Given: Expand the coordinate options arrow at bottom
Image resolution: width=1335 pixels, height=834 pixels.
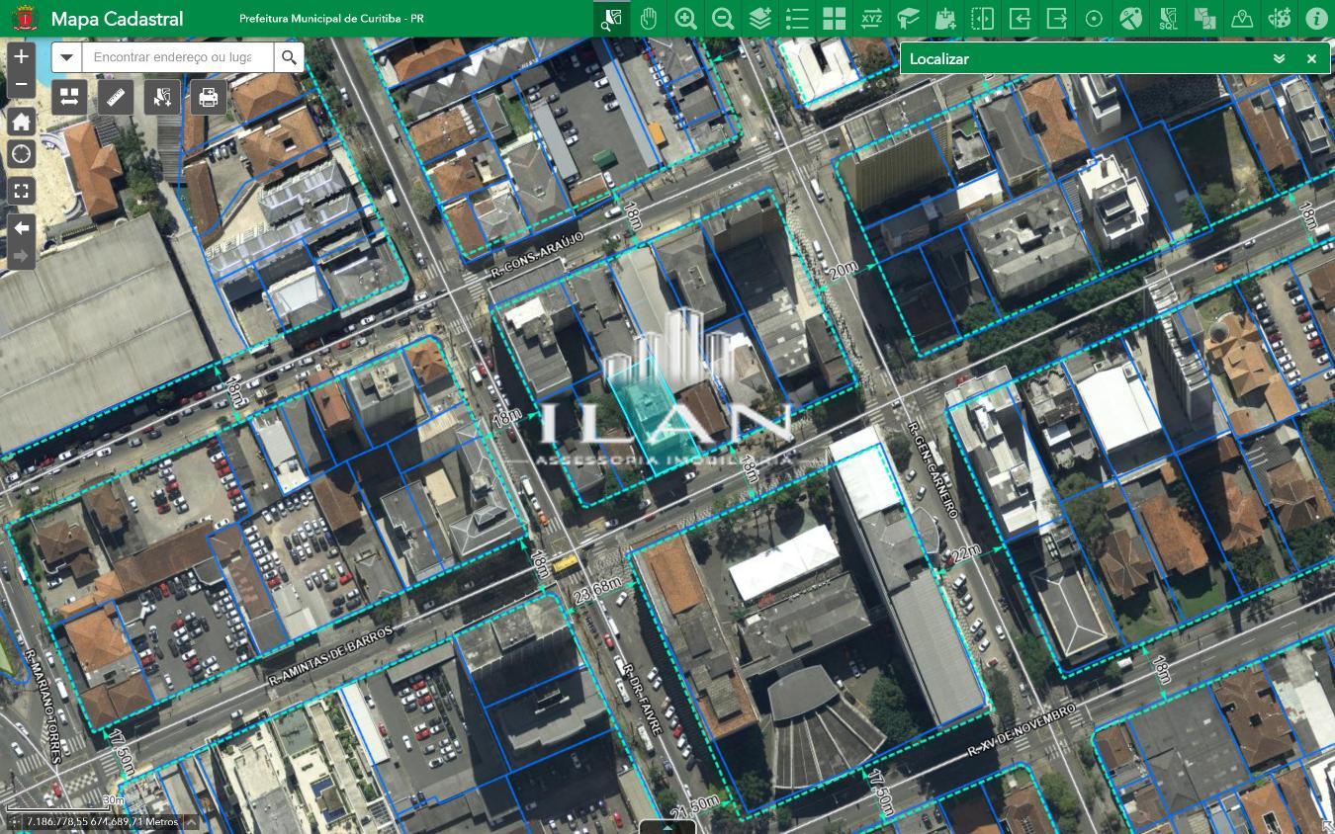Looking at the screenshot, I should pos(191,822).
